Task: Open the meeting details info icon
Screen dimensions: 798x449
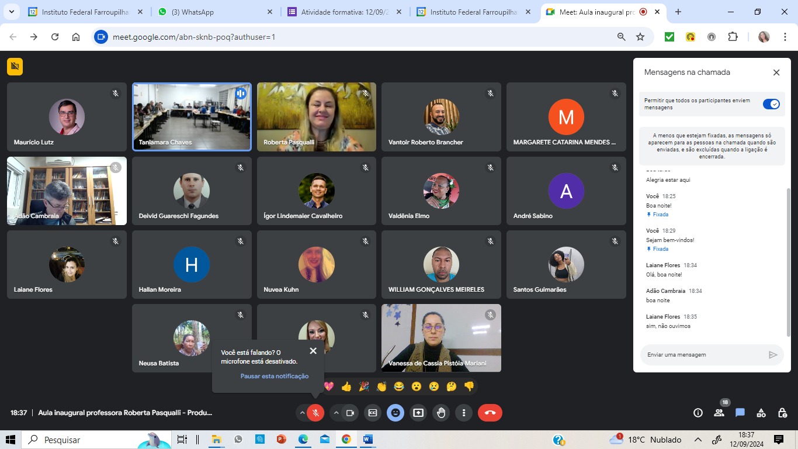Action: tap(698, 413)
